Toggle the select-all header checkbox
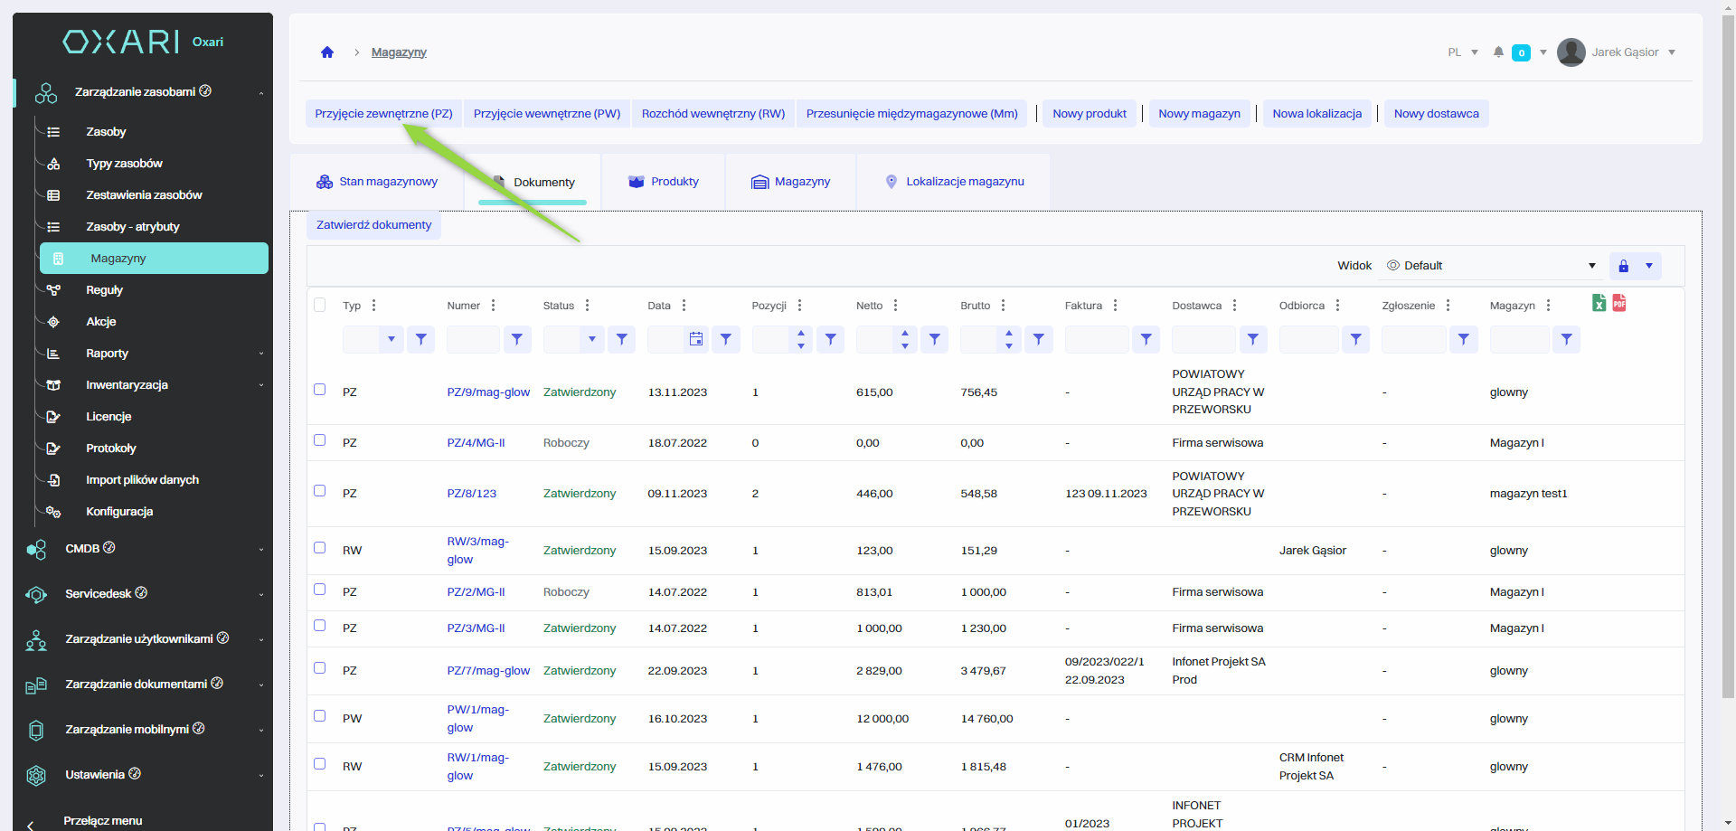1736x831 pixels. point(320,305)
